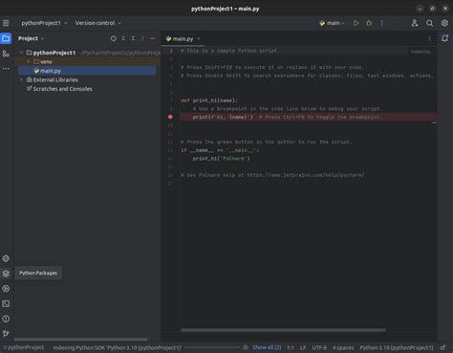Remove the breakpoint on the print line
The height and width of the screenshot is (353, 453).
coord(170,117)
